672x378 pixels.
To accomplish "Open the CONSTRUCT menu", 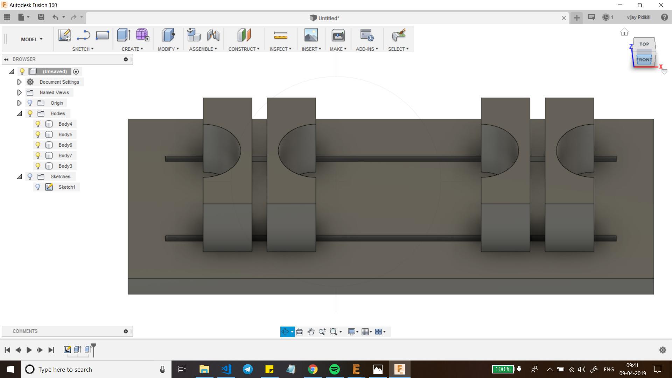I will 244,49.
